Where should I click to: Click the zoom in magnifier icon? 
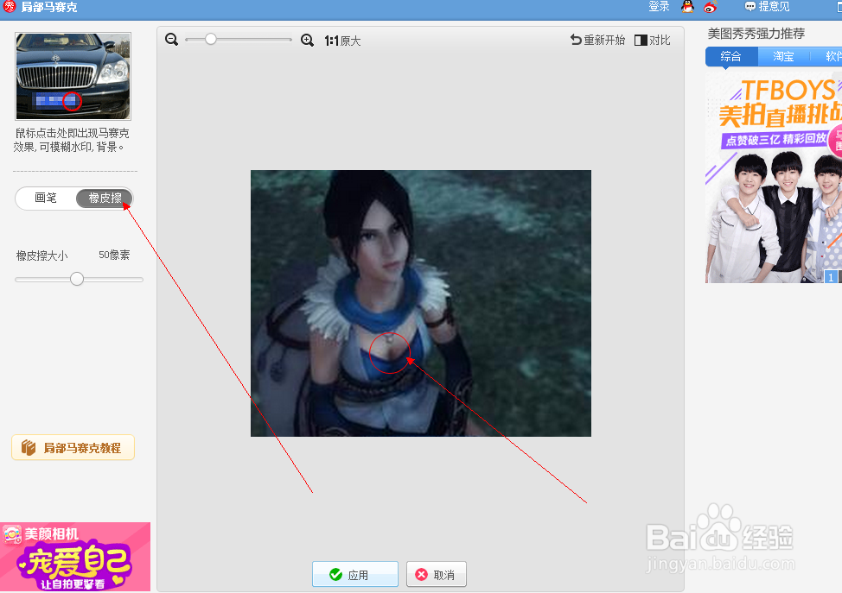307,41
